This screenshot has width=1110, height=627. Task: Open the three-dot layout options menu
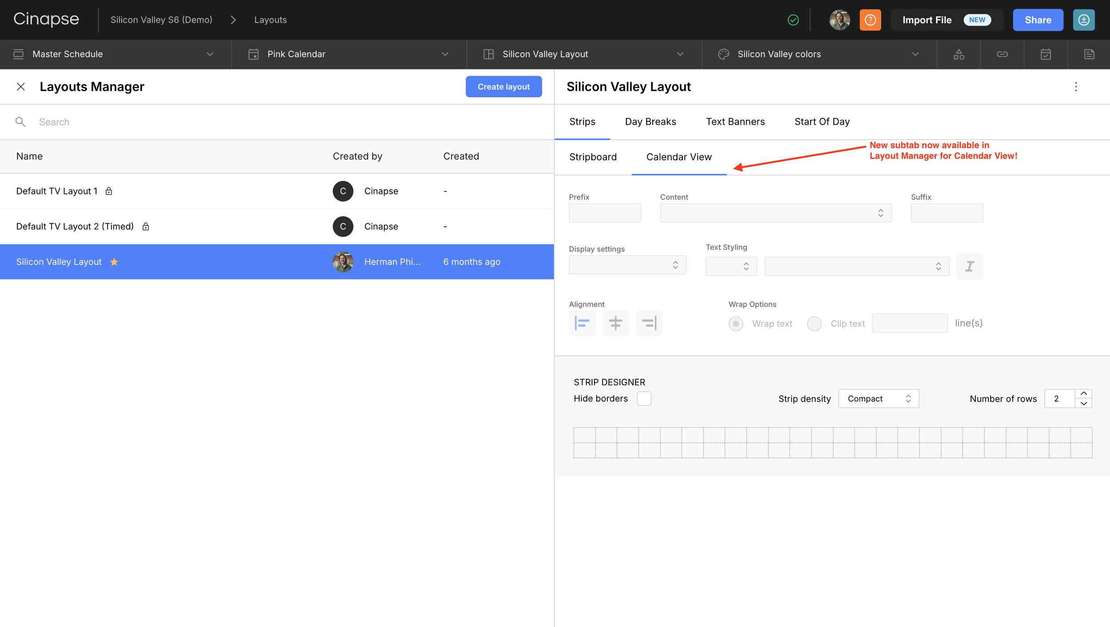click(x=1075, y=87)
